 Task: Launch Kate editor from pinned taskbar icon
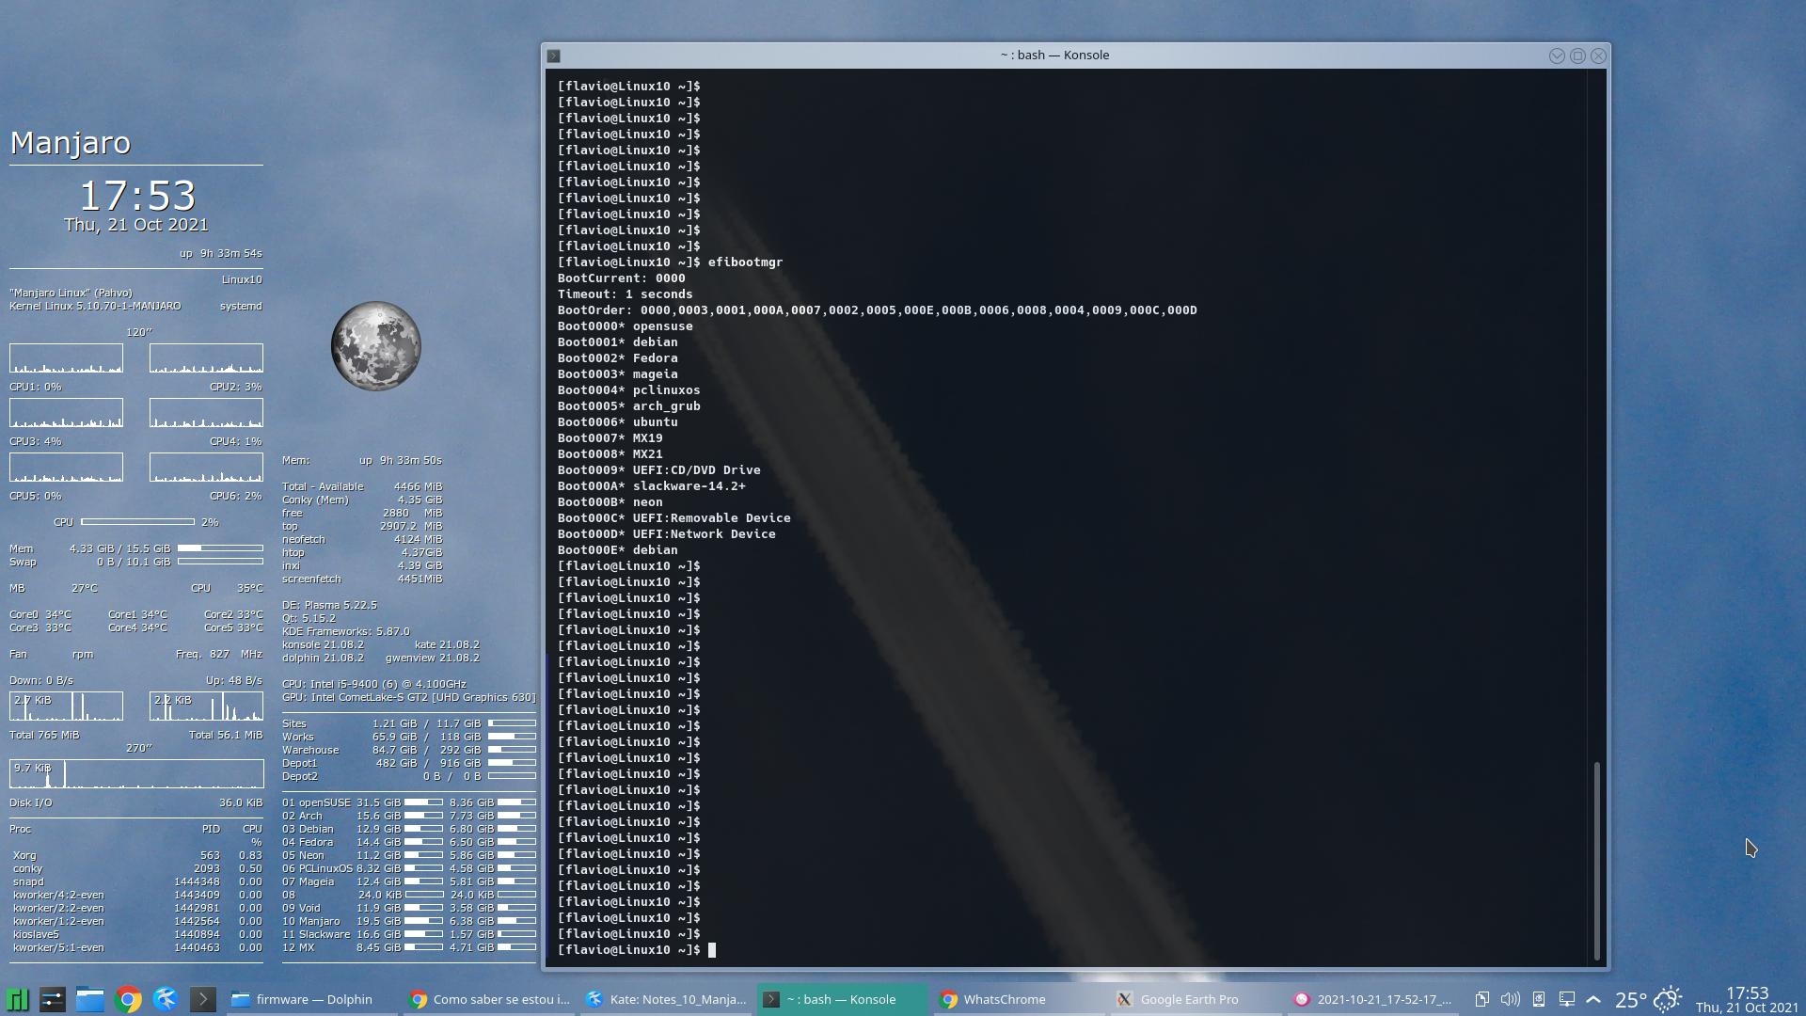point(166,999)
